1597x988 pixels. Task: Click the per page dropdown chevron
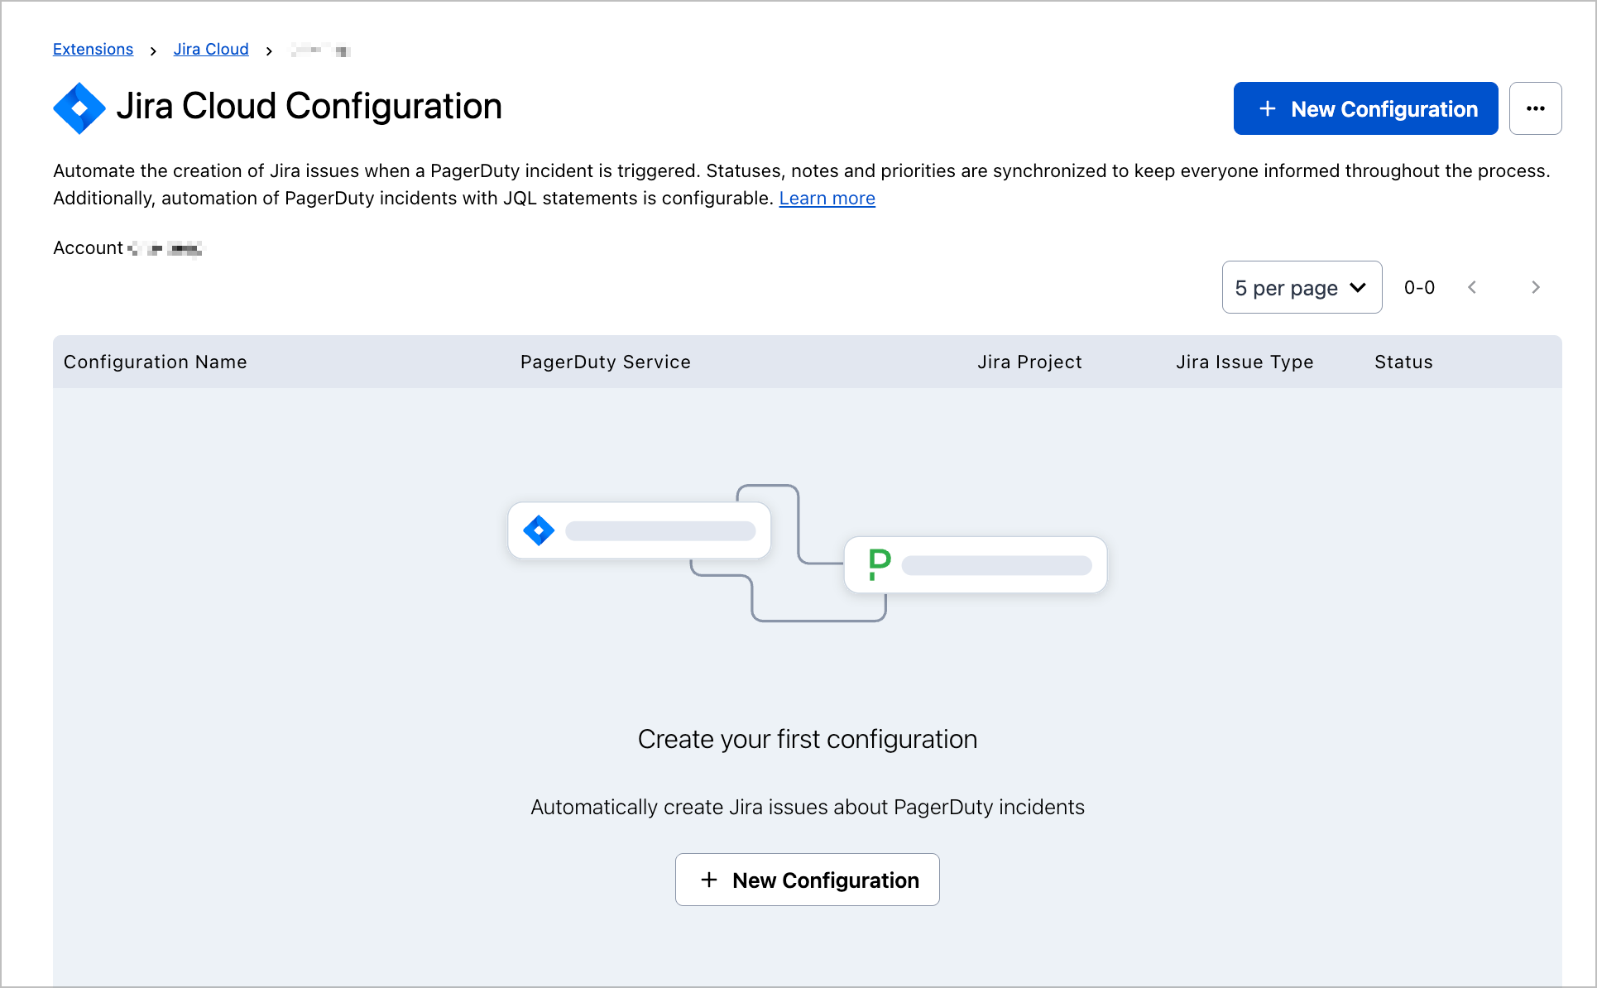1358,287
